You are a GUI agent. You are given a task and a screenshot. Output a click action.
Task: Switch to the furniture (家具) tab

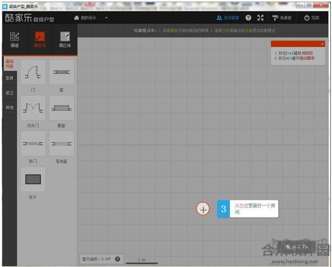point(9,78)
